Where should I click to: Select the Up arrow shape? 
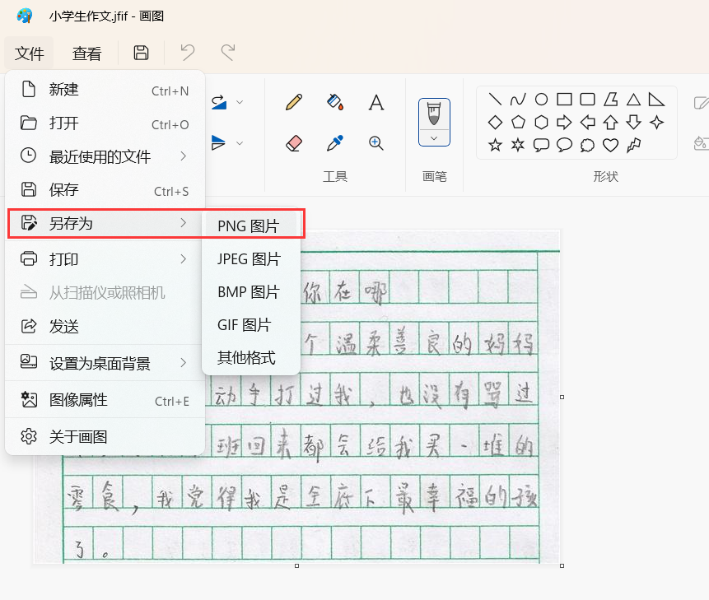(x=610, y=122)
